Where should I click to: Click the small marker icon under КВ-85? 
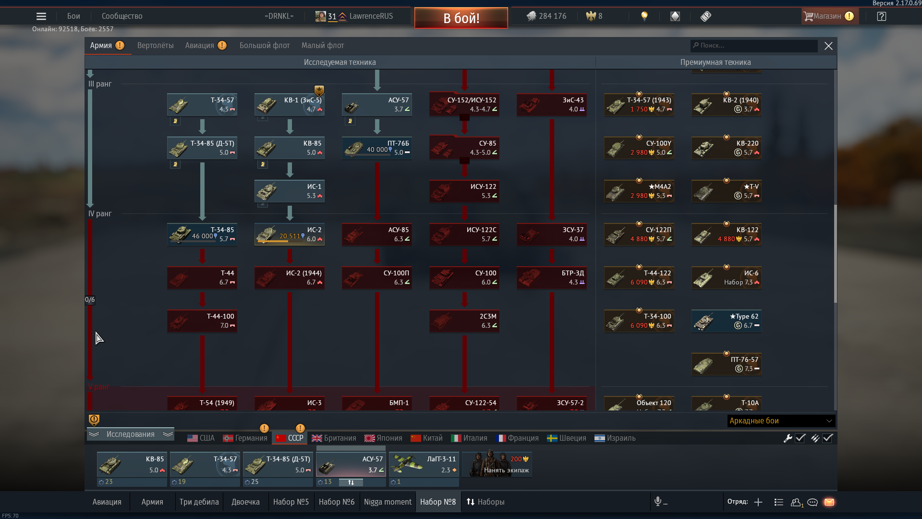[263, 164]
